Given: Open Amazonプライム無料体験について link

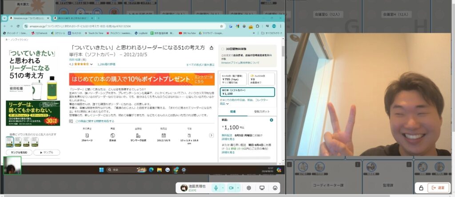Looking at the screenshot, I should point(240,63).
